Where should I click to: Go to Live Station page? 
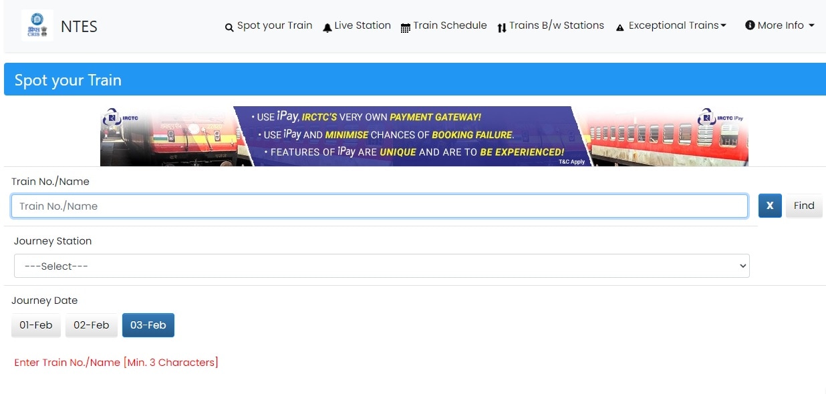click(357, 25)
